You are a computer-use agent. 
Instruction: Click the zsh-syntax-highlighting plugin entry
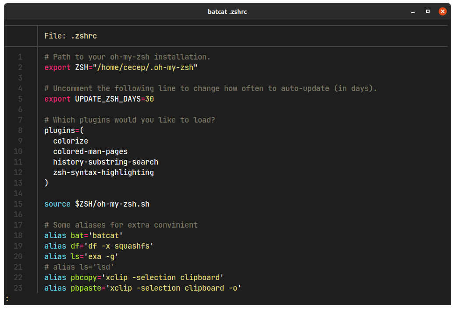click(103, 172)
